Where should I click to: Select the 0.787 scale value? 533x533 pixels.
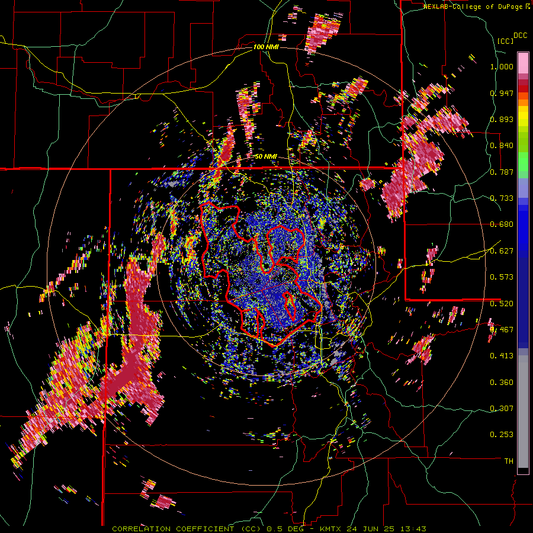pos(502,172)
